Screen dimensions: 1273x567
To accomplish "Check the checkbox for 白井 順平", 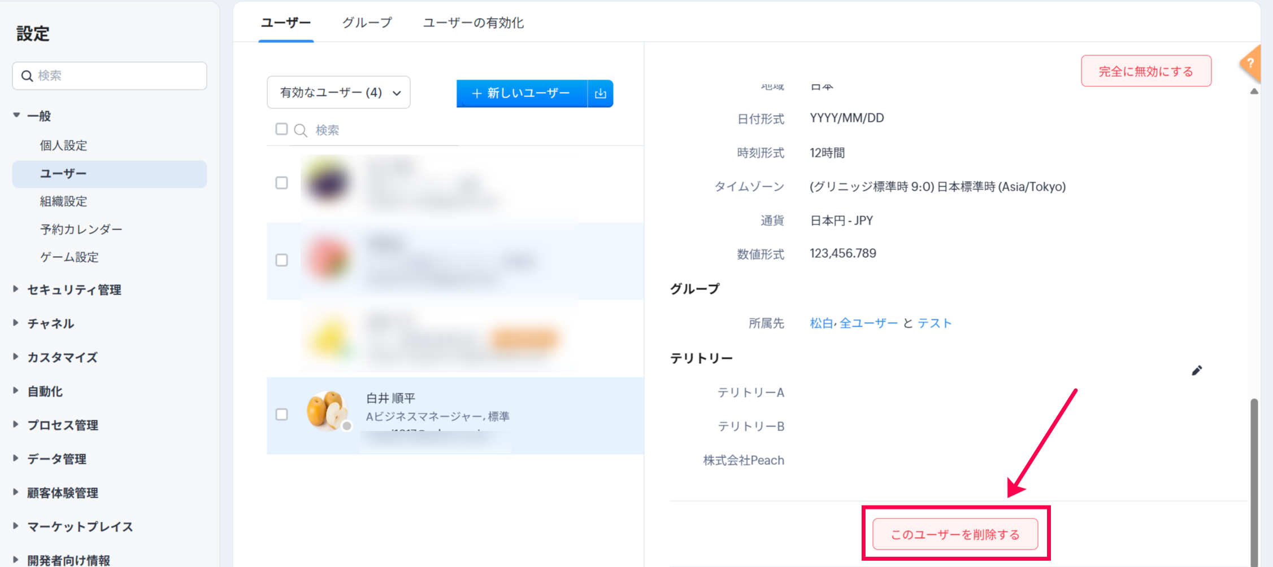I will [x=281, y=415].
